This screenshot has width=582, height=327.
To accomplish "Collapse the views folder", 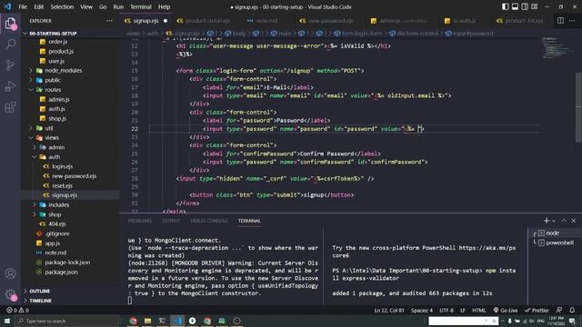I will click(x=52, y=137).
